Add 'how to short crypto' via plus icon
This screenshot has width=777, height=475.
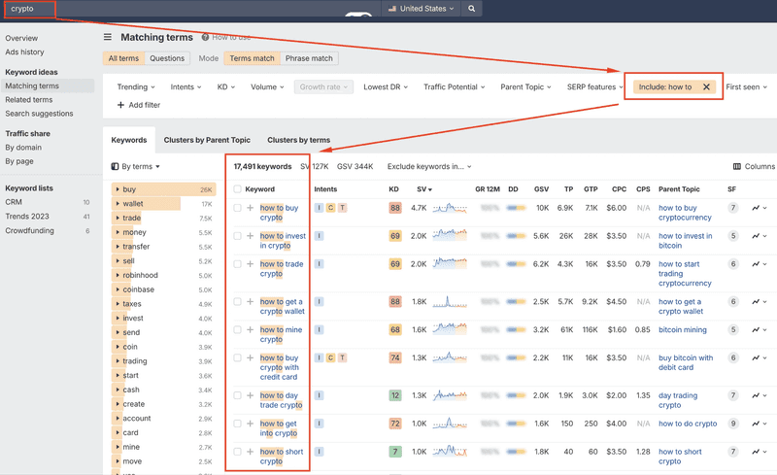click(x=251, y=452)
